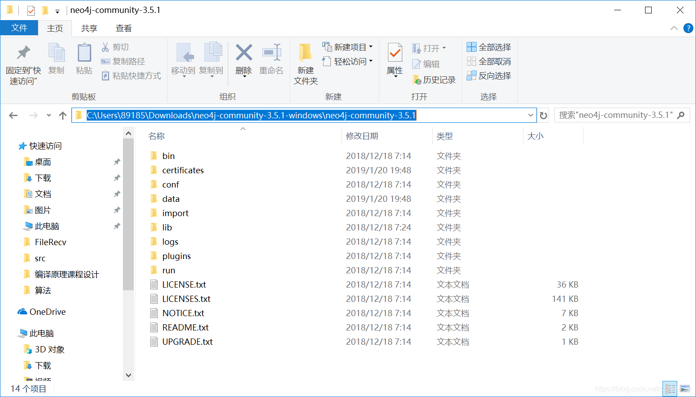Select the bin folder

(x=169, y=156)
